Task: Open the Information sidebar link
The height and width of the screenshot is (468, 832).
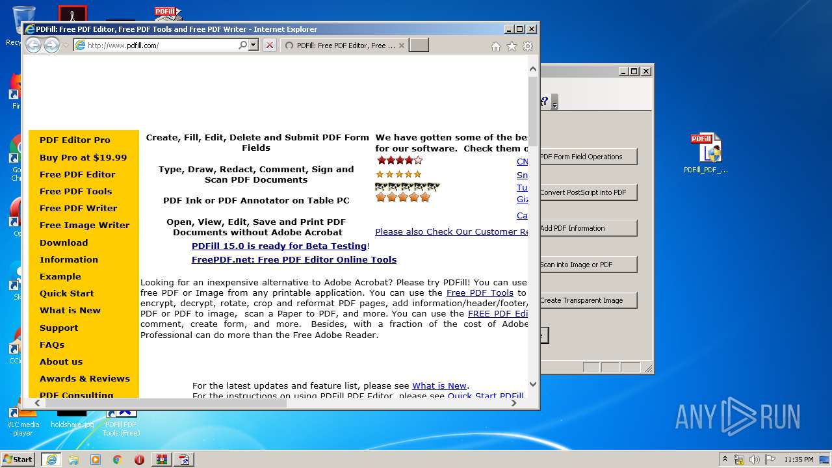Action: click(69, 259)
